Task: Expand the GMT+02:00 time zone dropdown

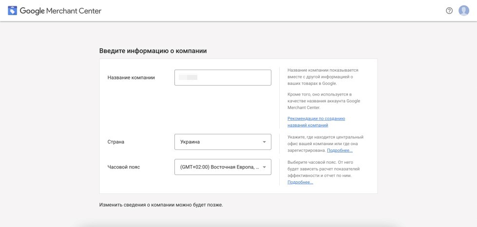Action: [x=218, y=167]
